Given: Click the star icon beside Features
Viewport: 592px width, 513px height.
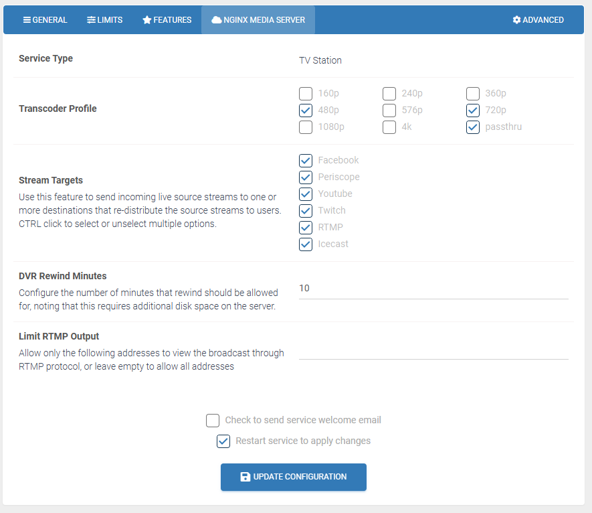Looking at the screenshot, I should coord(147,20).
